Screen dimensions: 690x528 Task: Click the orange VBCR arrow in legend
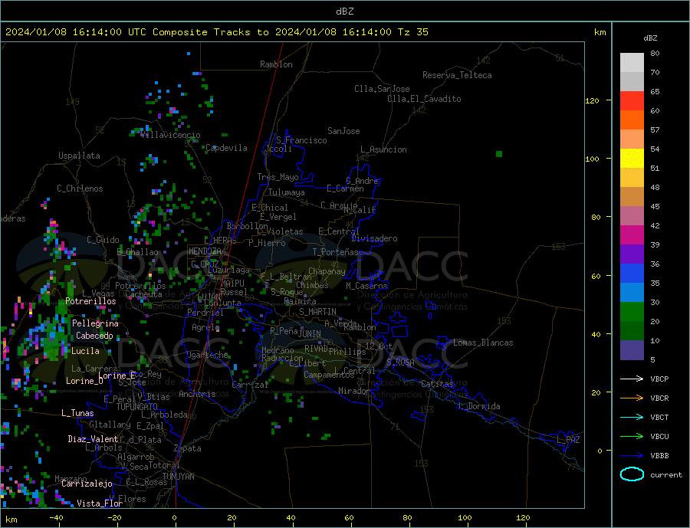click(632, 398)
